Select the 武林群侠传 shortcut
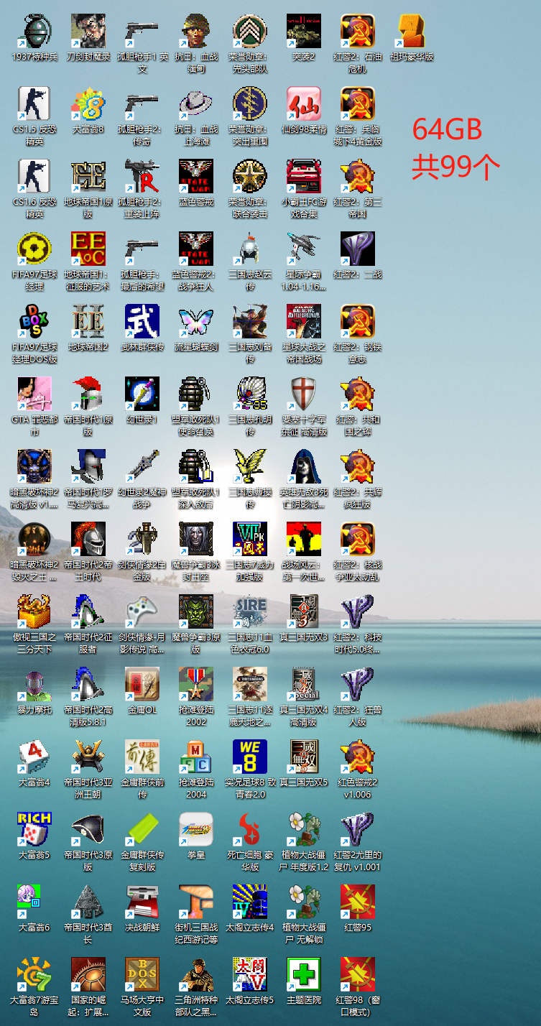This screenshot has width=541, height=1026. coord(142,322)
